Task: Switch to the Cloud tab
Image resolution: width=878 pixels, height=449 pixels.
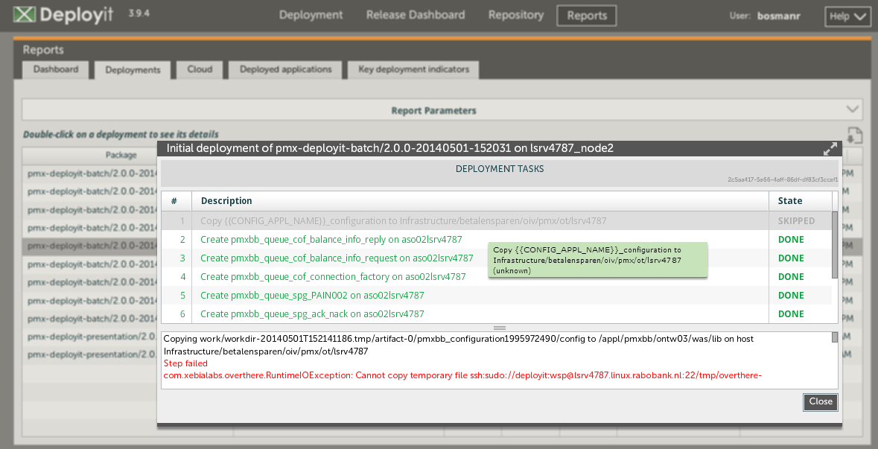Action: coord(200,69)
